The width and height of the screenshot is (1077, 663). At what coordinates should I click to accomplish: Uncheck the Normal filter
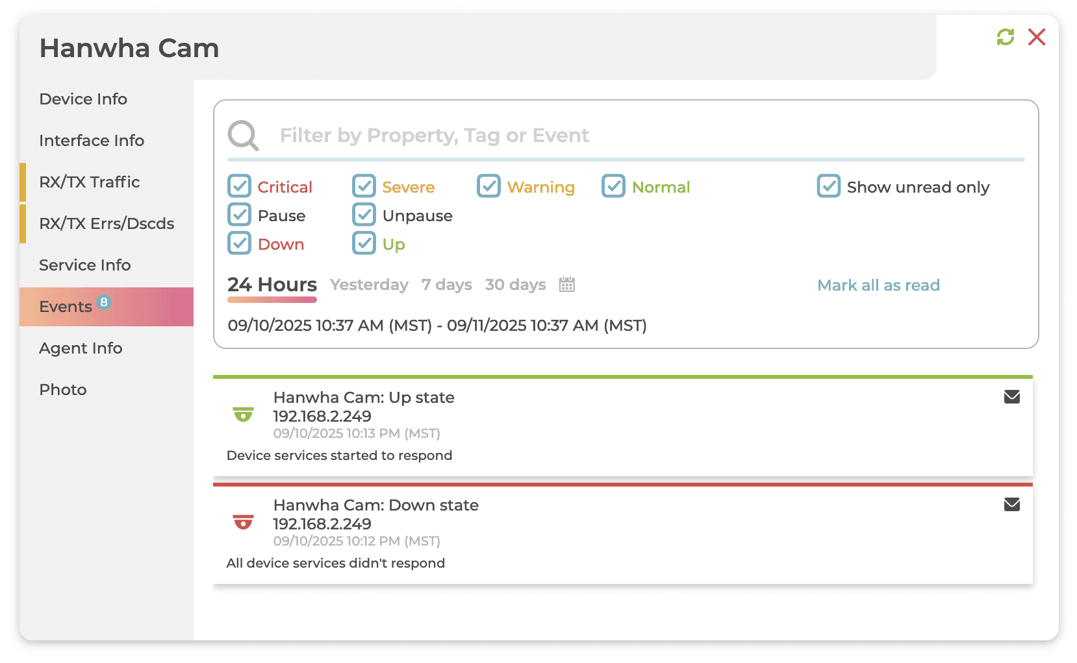click(614, 186)
